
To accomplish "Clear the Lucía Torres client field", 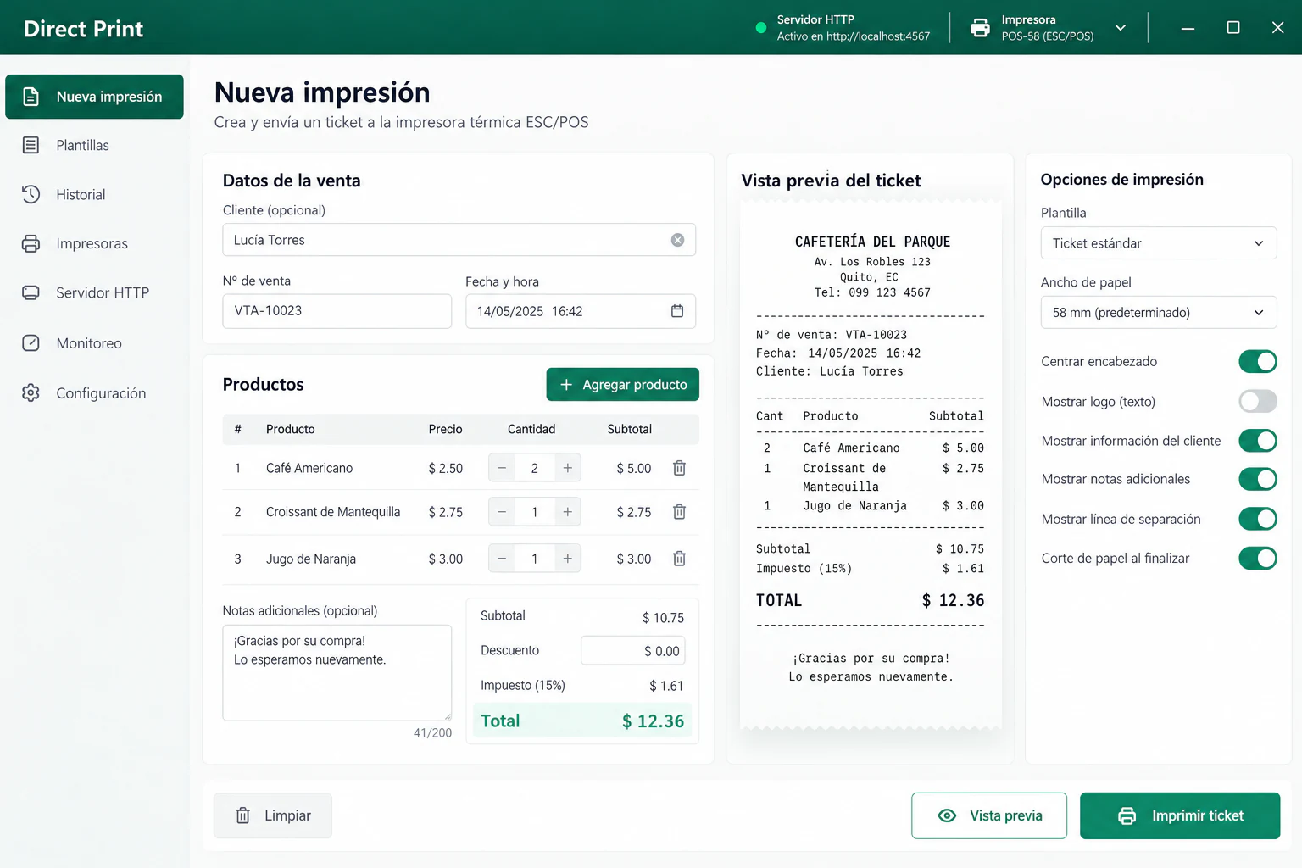I will [x=677, y=240].
